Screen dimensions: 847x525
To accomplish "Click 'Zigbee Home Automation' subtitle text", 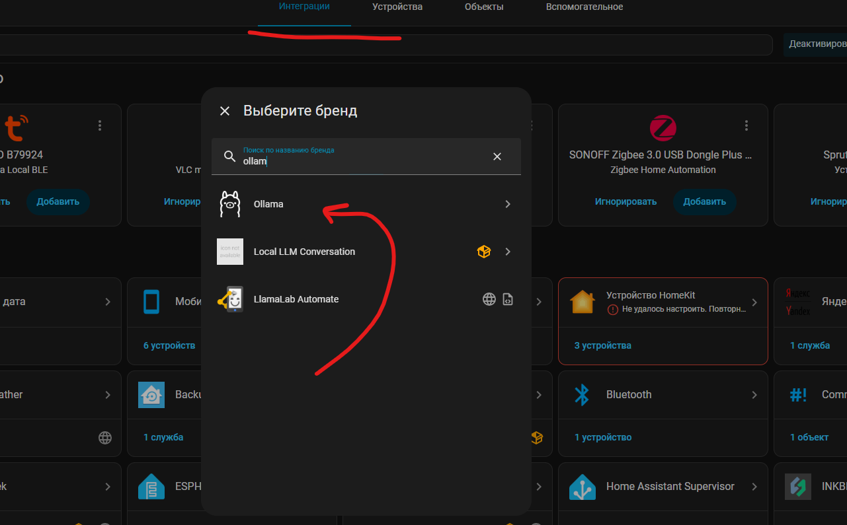I will 663,170.
